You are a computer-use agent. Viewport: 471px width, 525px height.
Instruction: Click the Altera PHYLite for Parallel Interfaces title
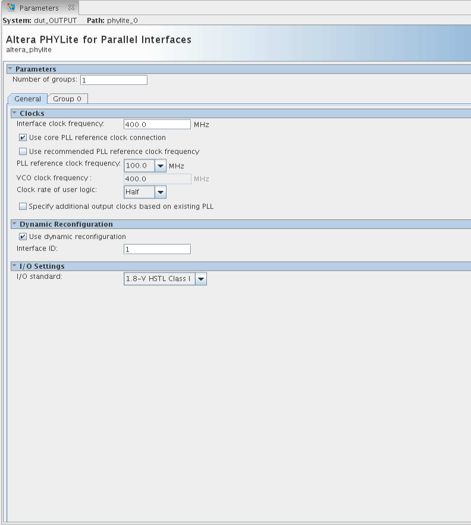pyautogui.click(x=99, y=39)
